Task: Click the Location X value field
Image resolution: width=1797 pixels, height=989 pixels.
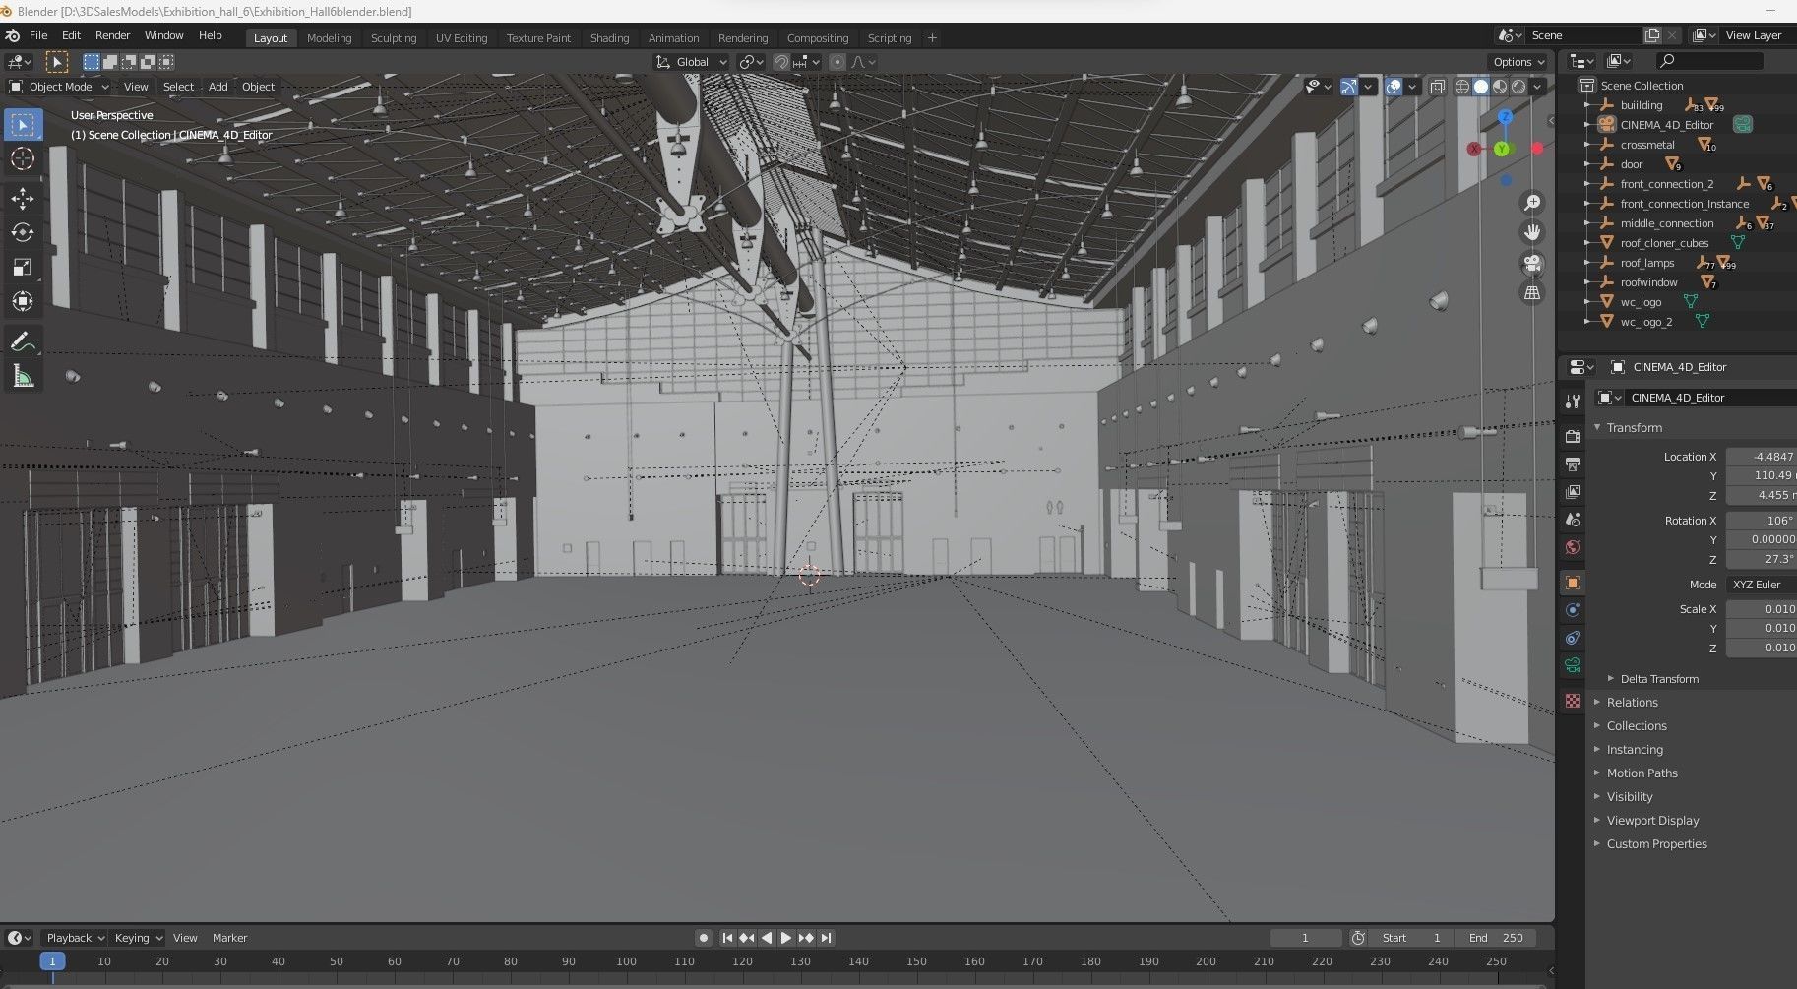Action: point(1762,457)
